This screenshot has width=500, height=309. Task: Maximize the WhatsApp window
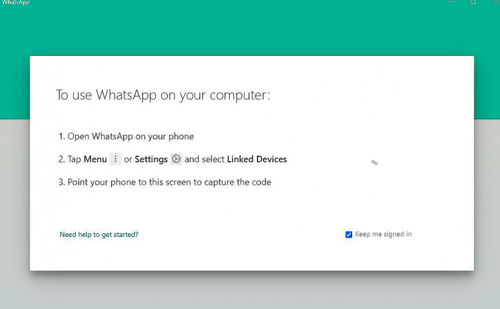click(473, 2)
